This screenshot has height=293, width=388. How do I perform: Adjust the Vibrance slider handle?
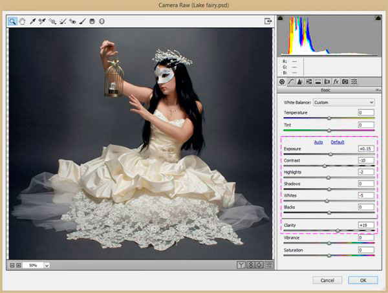[x=329, y=243]
